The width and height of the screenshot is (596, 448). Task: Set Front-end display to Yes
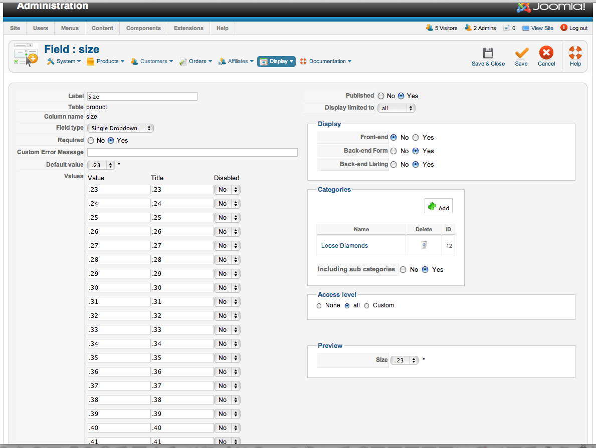coord(416,138)
